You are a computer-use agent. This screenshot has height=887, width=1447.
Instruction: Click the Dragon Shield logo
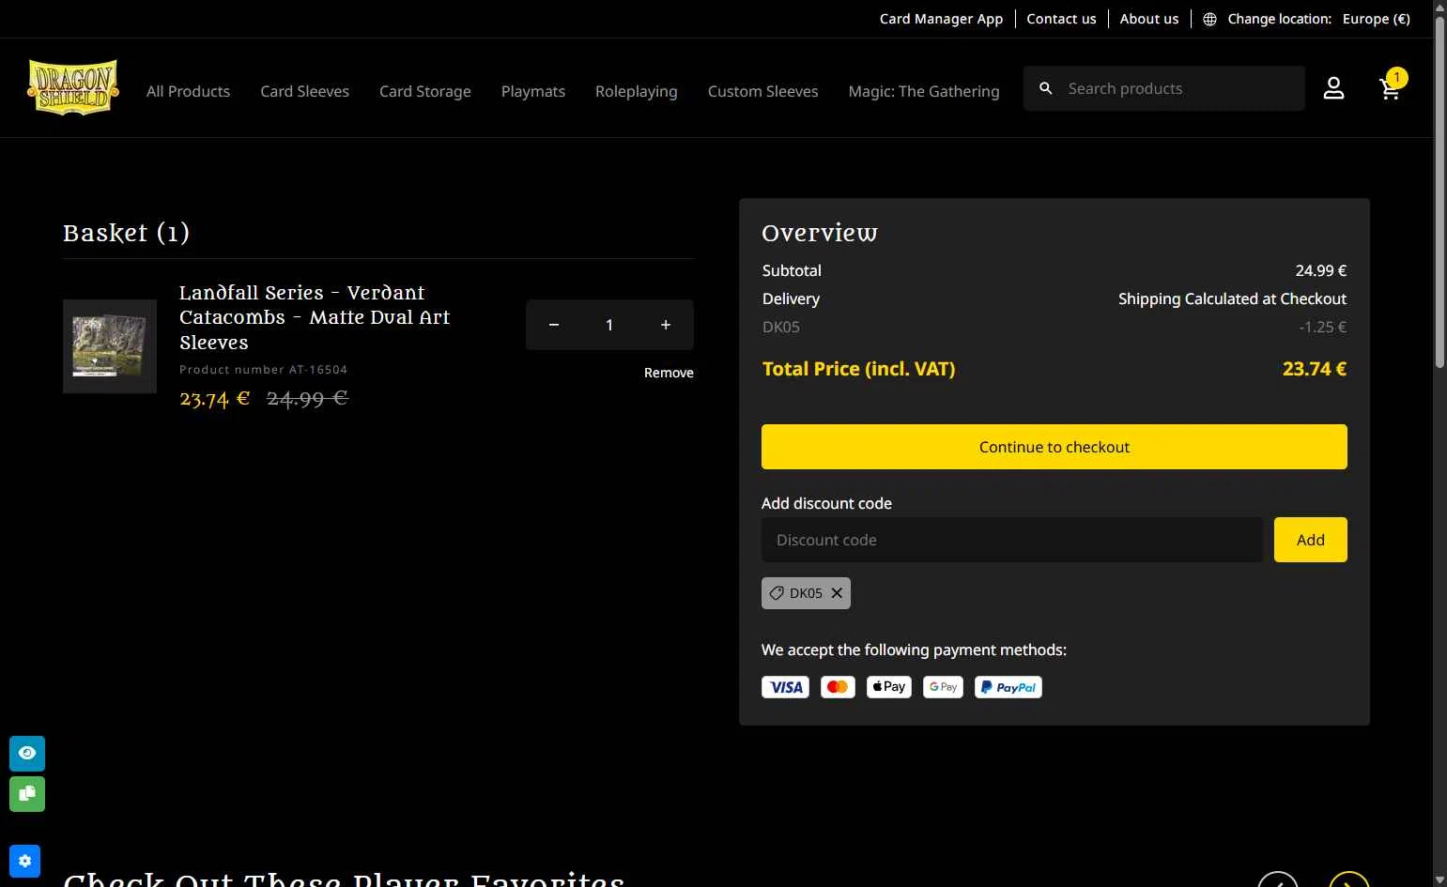tap(73, 87)
